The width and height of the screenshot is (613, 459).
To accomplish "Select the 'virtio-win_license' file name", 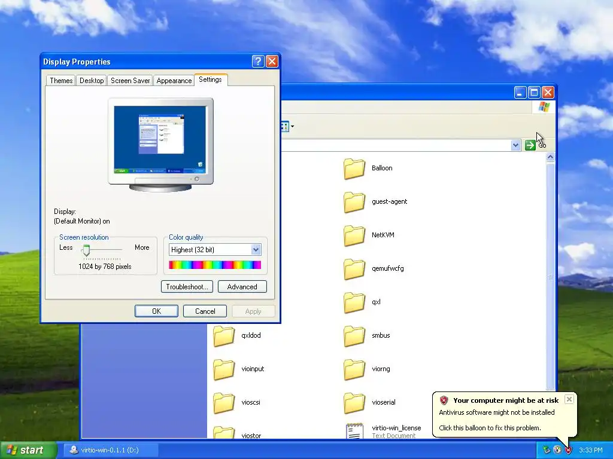I will click(396, 428).
